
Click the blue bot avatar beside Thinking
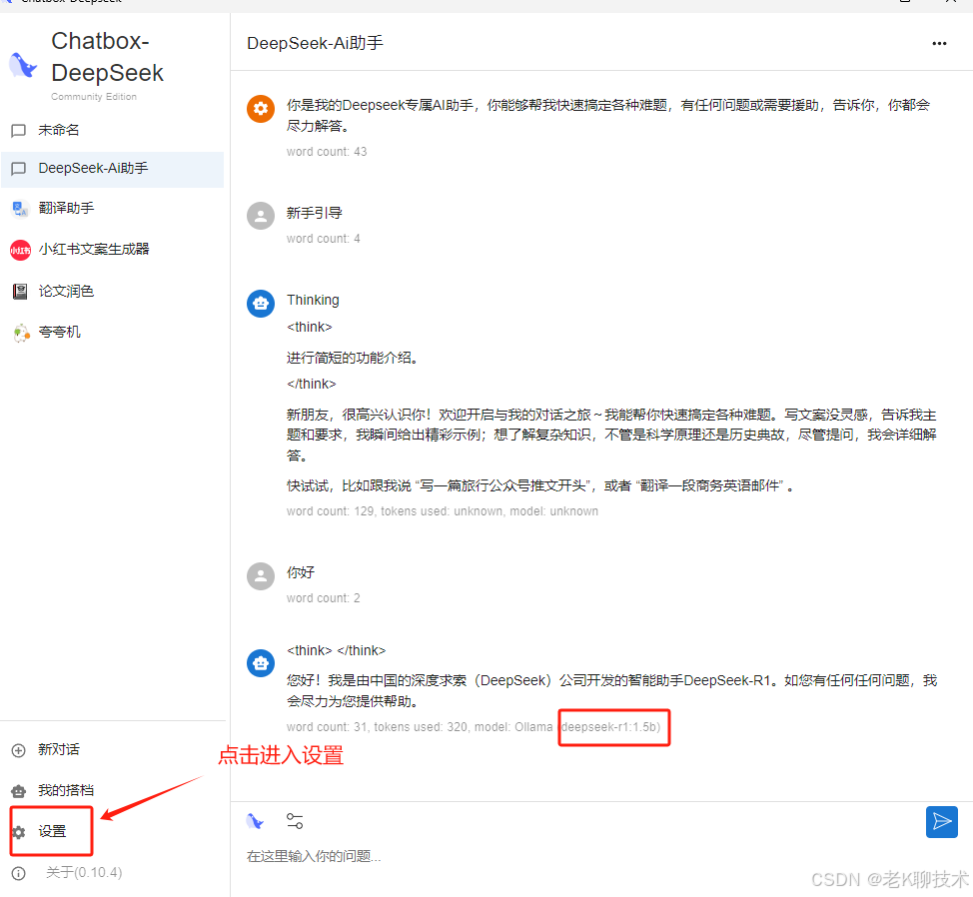tap(261, 304)
